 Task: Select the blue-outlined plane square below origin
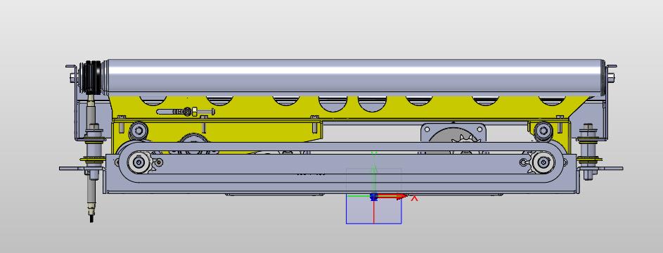point(374,209)
